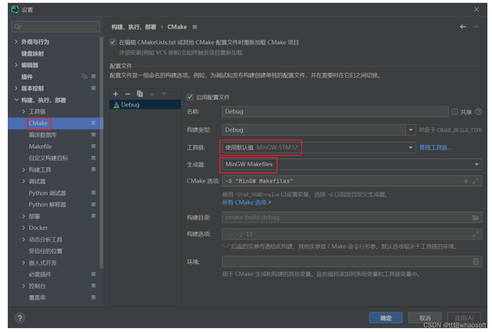Click the settings tree scrollbar

point(101,152)
